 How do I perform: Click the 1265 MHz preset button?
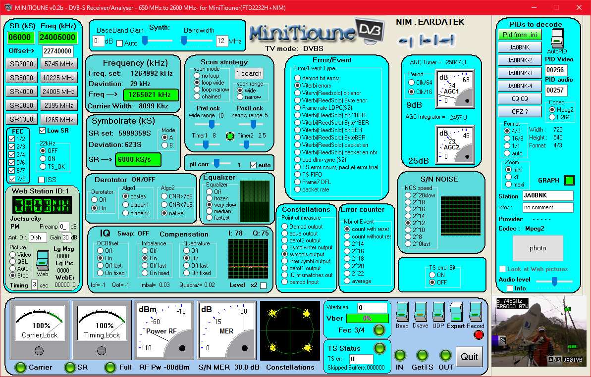pos(59,119)
